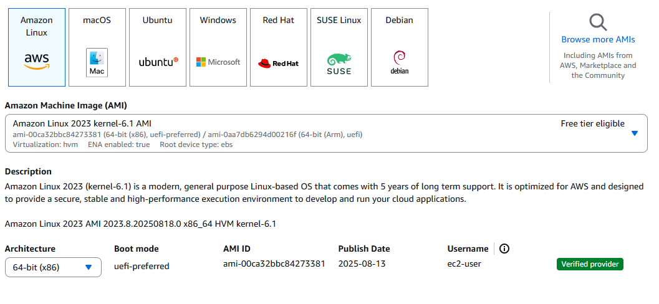
Task: Select the Amazon Linux AWS logo tile
Action: click(37, 47)
